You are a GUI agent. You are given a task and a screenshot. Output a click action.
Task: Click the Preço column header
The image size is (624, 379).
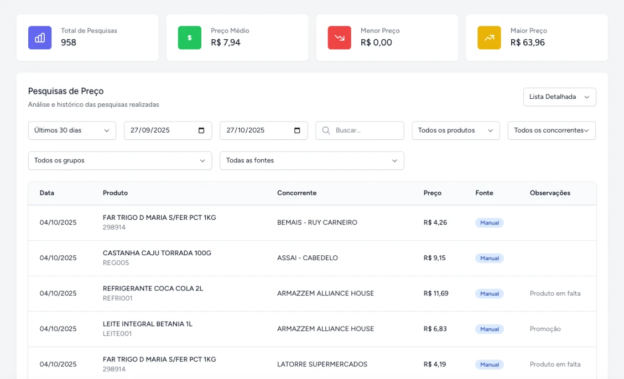(433, 193)
